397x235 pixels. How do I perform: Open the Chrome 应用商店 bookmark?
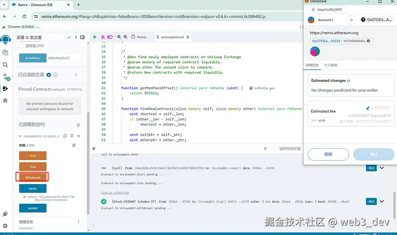coord(21,27)
